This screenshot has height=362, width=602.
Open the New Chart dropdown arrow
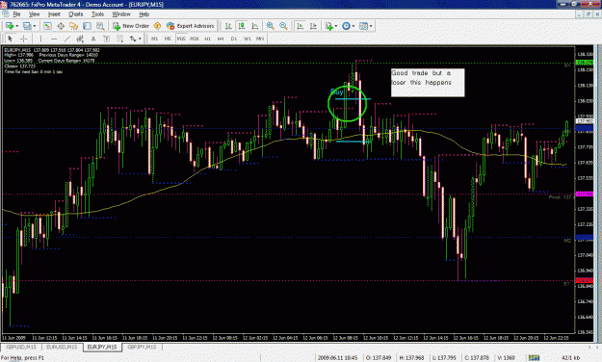17,26
